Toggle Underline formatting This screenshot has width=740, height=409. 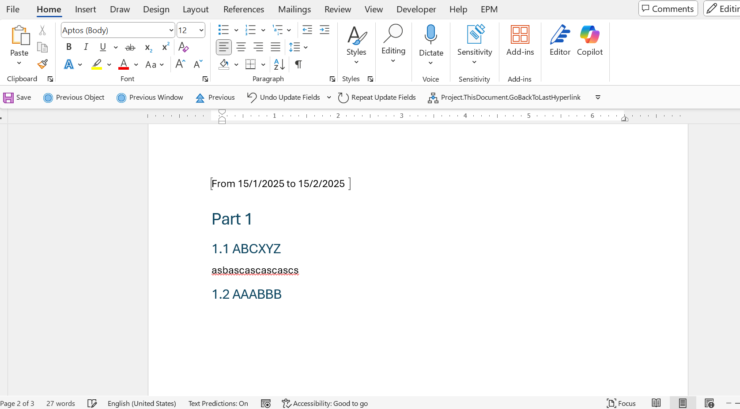[x=103, y=47]
